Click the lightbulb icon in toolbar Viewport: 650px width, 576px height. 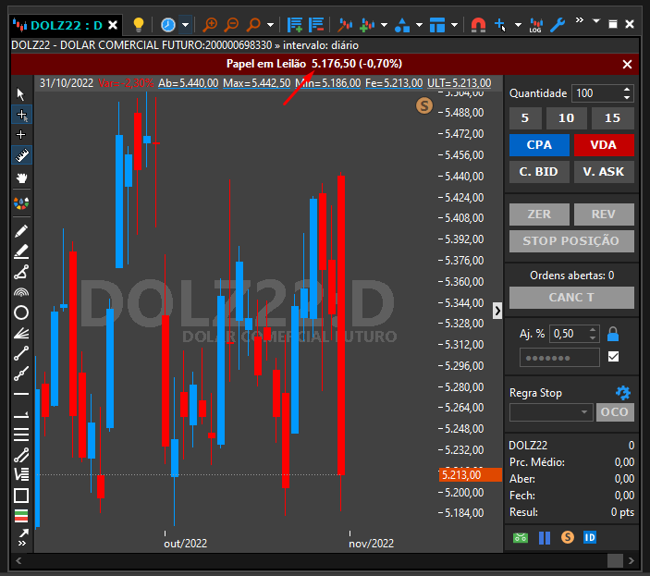(139, 25)
